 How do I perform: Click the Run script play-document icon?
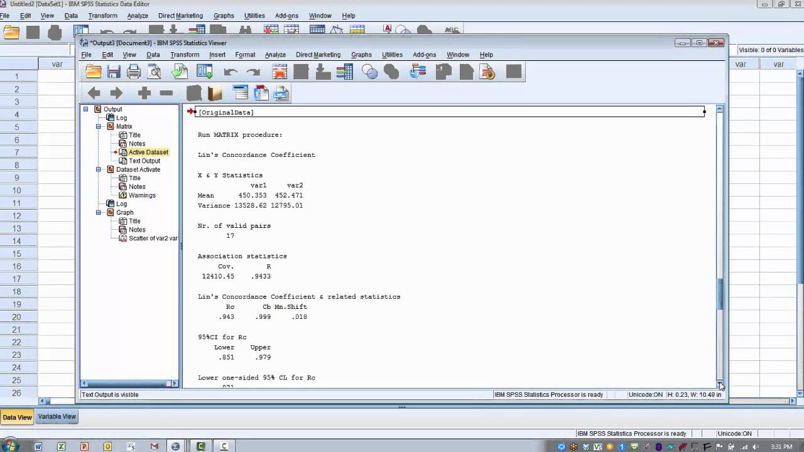[487, 72]
